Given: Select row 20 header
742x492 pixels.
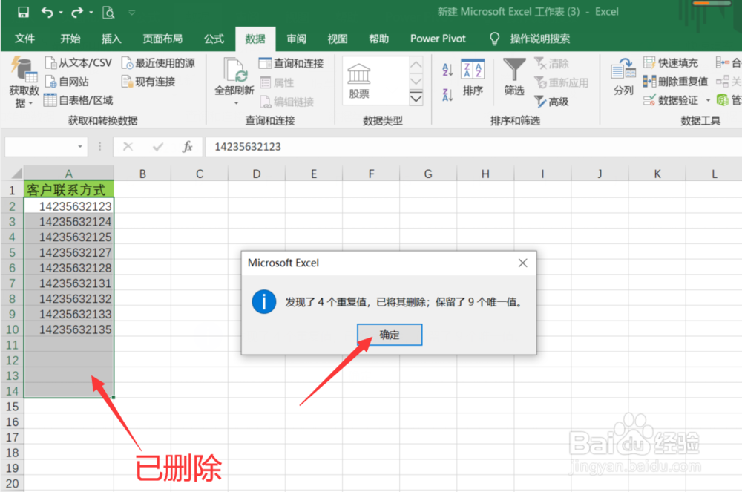Looking at the screenshot, I should point(13,484).
